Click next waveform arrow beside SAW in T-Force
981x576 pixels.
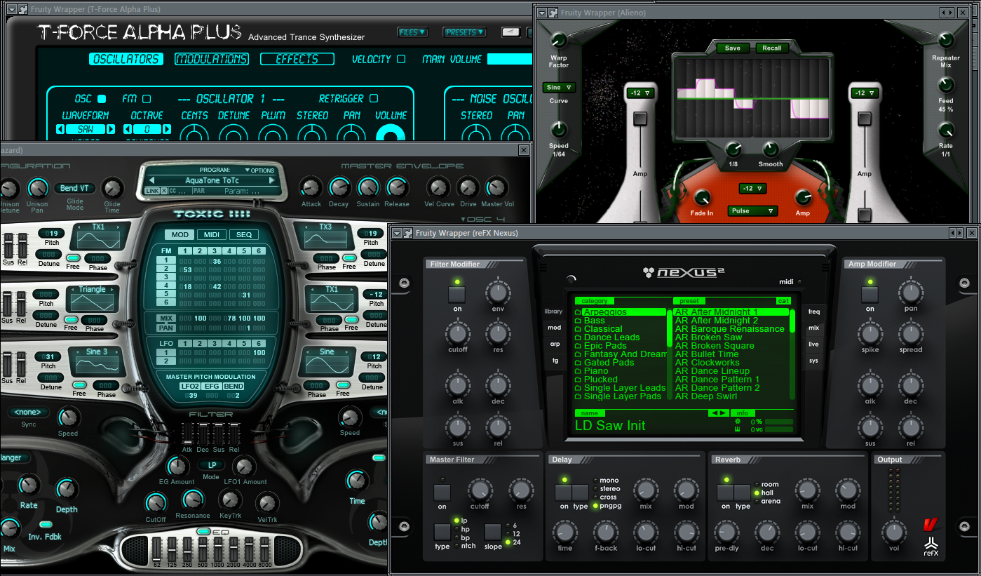(111, 129)
